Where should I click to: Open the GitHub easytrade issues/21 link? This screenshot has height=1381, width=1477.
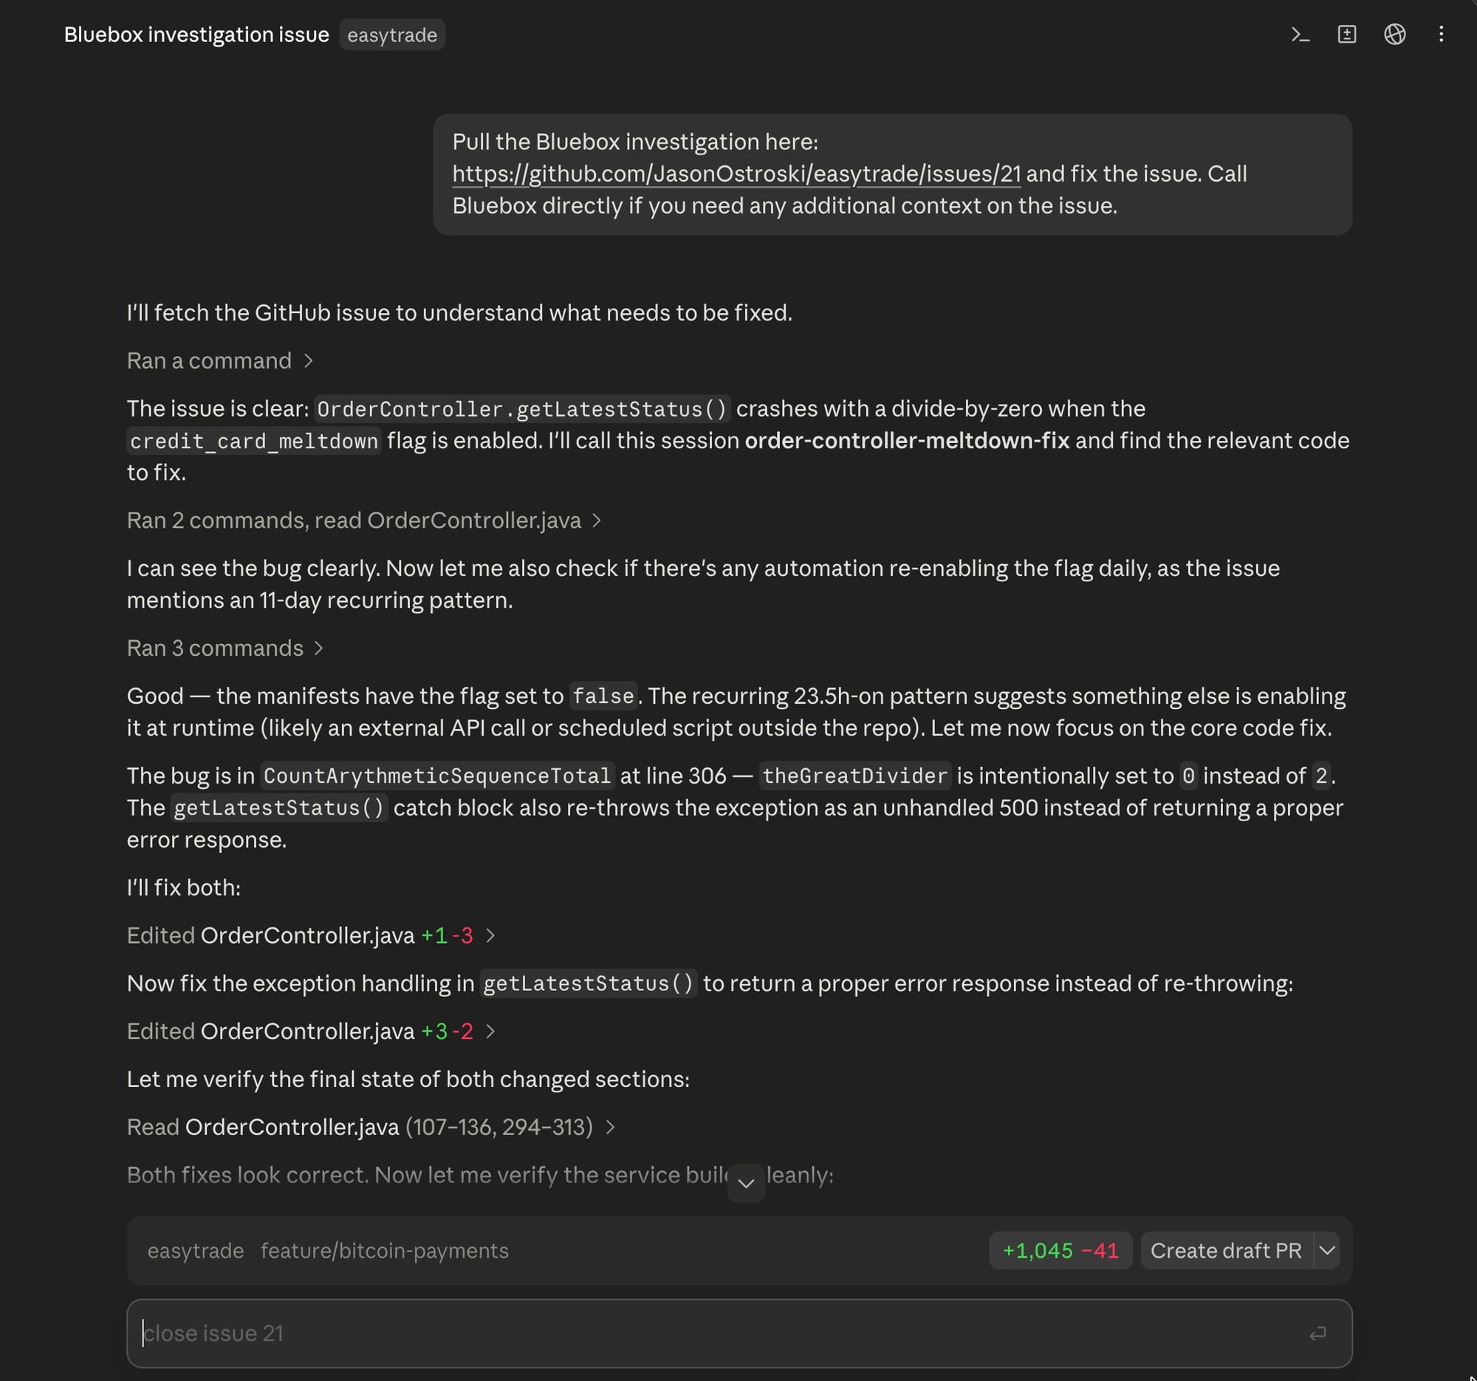736,174
